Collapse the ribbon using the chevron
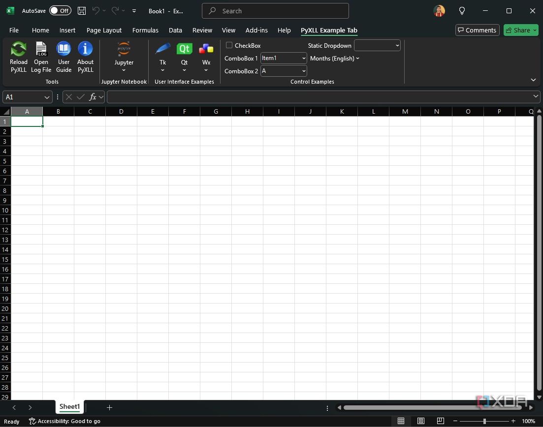 pyautogui.click(x=533, y=80)
